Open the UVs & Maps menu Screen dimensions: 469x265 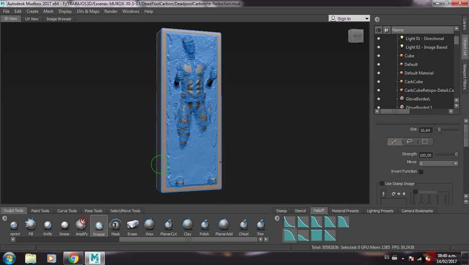point(88,11)
